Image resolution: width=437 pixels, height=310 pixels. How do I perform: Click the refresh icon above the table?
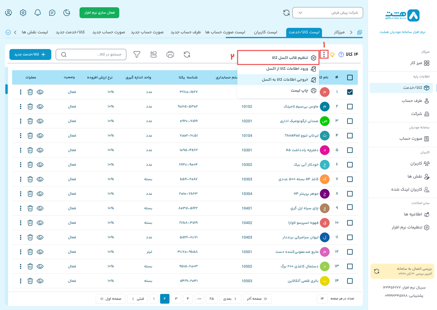(x=187, y=54)
